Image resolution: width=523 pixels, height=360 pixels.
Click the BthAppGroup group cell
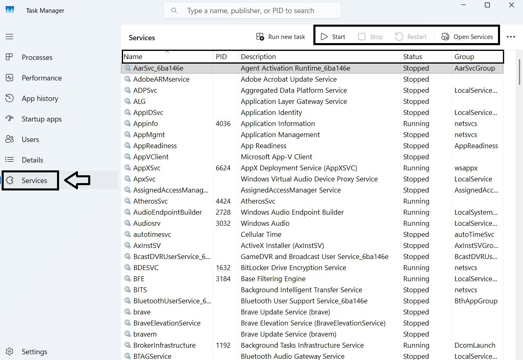[x=476, y=301]
